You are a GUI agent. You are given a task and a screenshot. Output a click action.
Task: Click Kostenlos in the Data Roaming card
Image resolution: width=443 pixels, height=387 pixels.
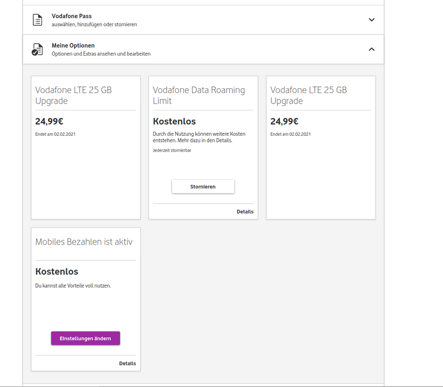point(174,121)
